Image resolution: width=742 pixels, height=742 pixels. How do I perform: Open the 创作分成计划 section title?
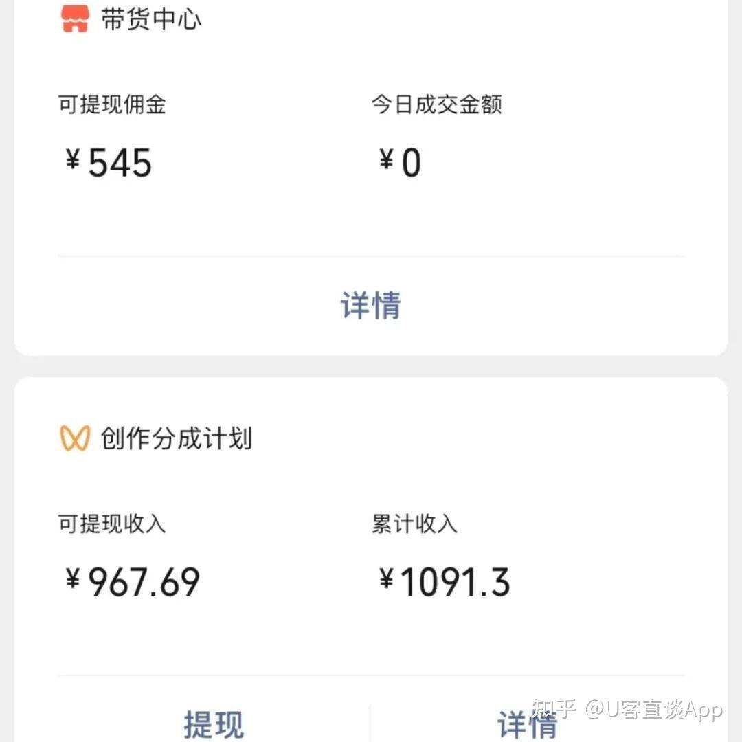click(177, 438)
